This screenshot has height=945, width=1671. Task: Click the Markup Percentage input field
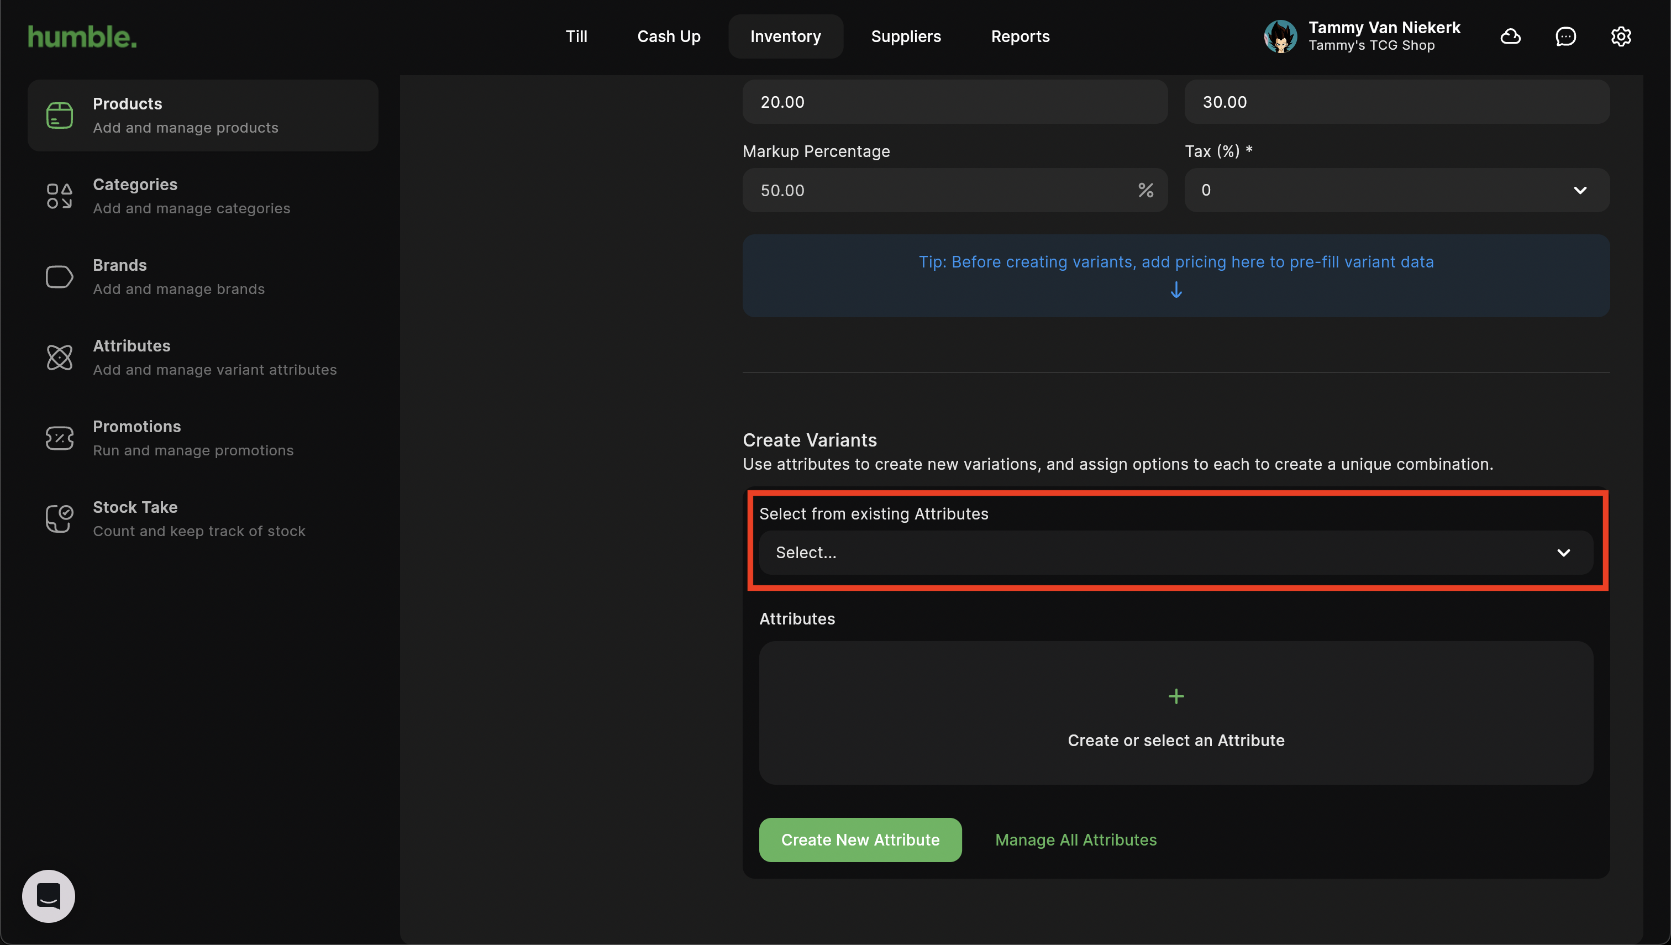tap(941, 190)
